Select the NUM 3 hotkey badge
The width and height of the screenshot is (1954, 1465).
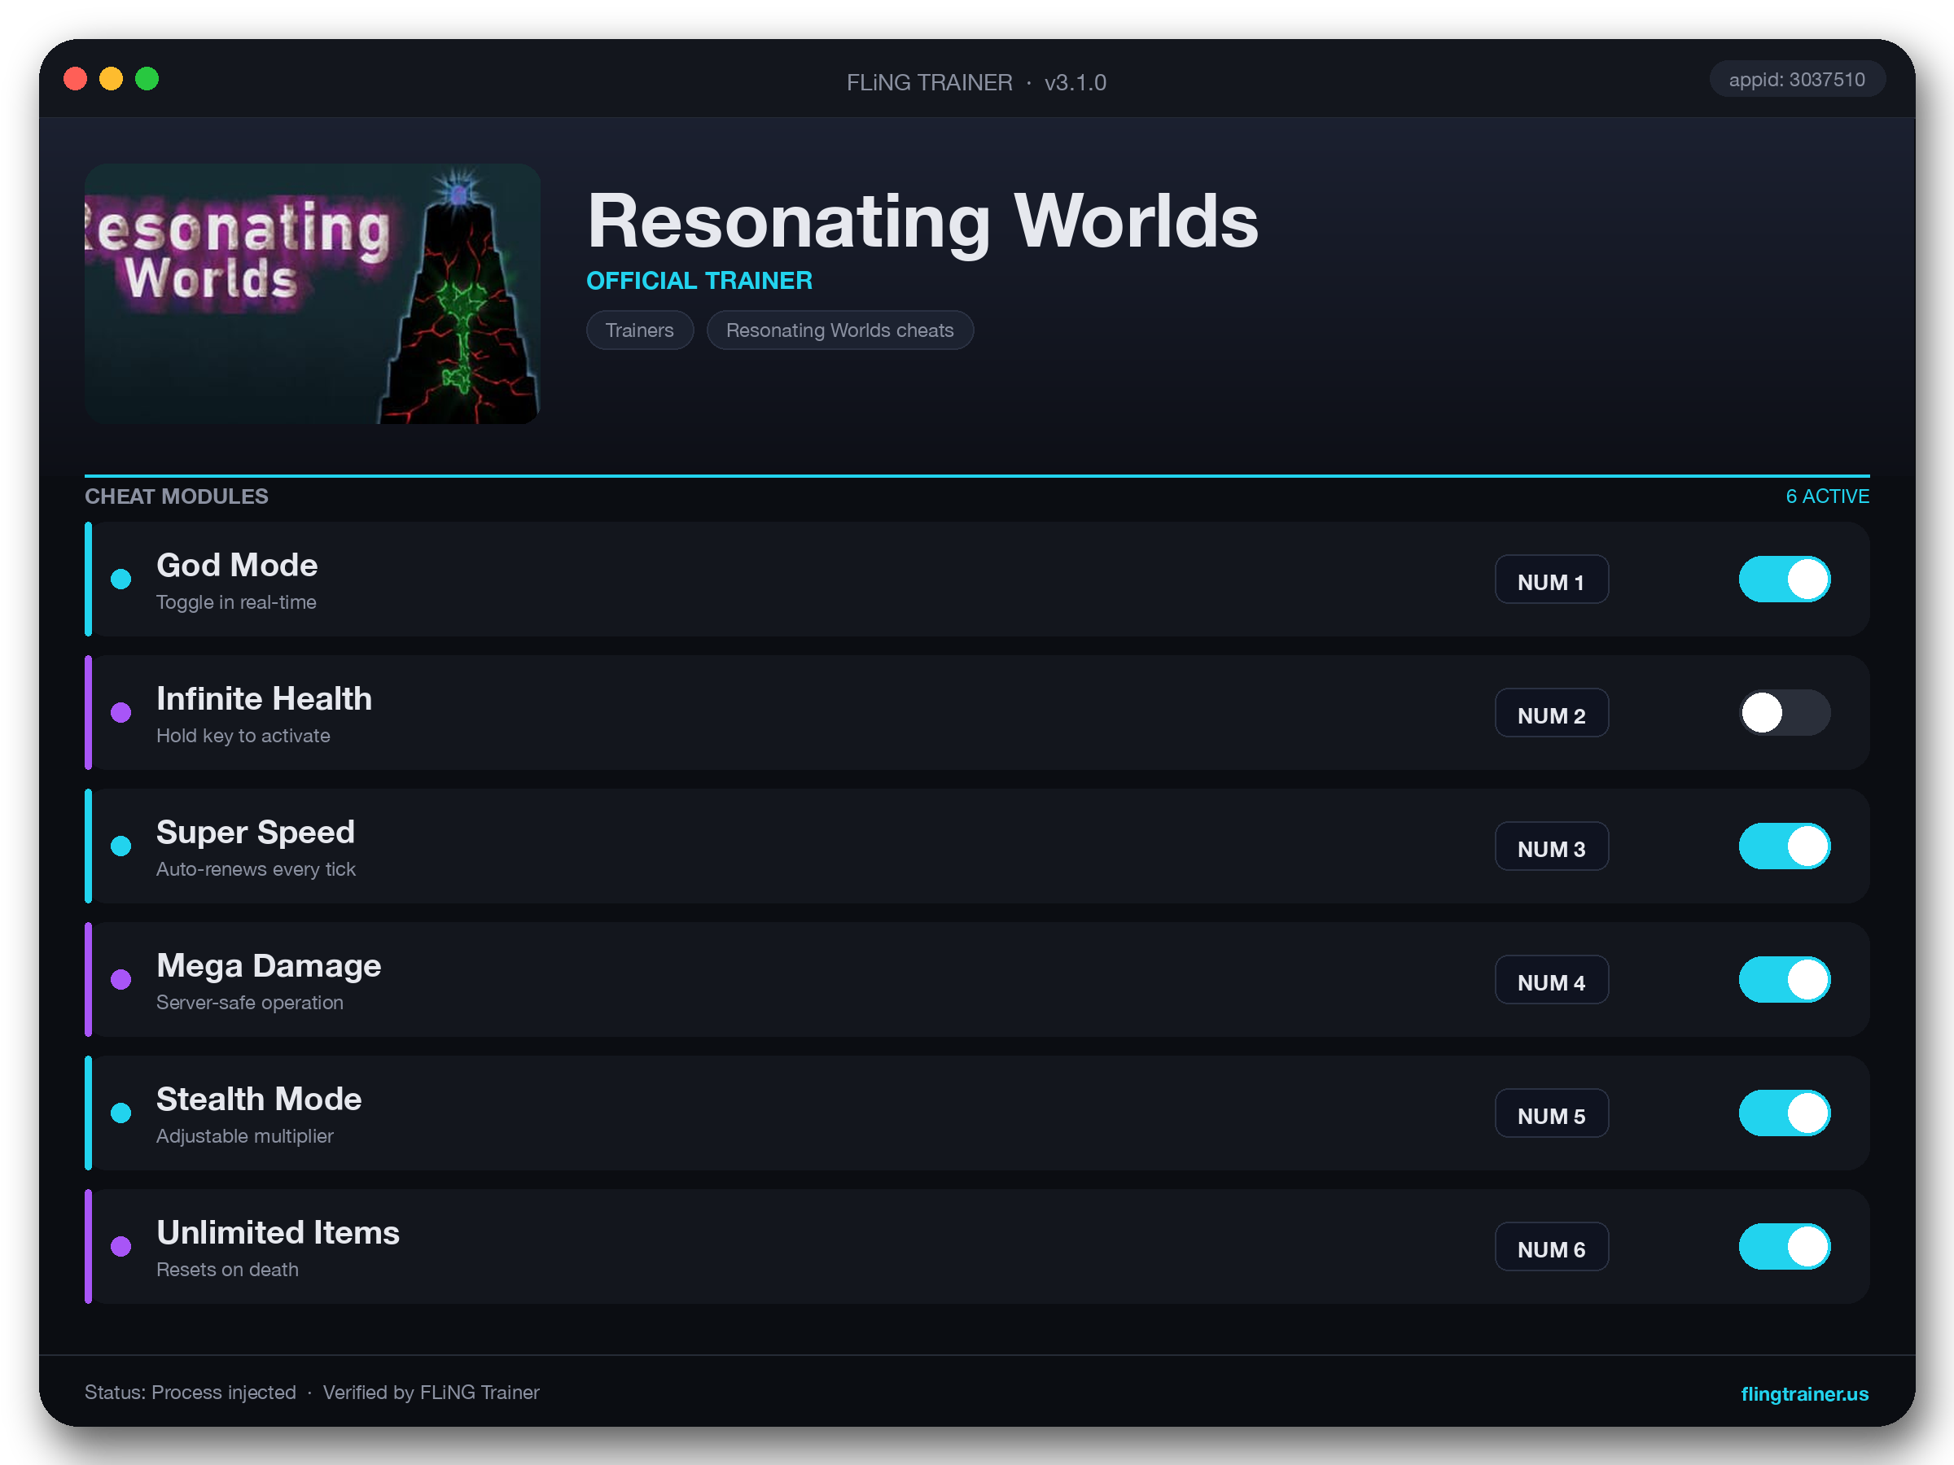pyautogui.click(x=1551, y=846)
